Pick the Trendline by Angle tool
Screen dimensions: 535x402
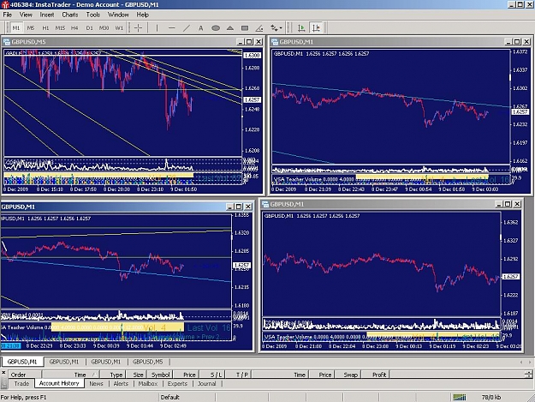point(259,28)
